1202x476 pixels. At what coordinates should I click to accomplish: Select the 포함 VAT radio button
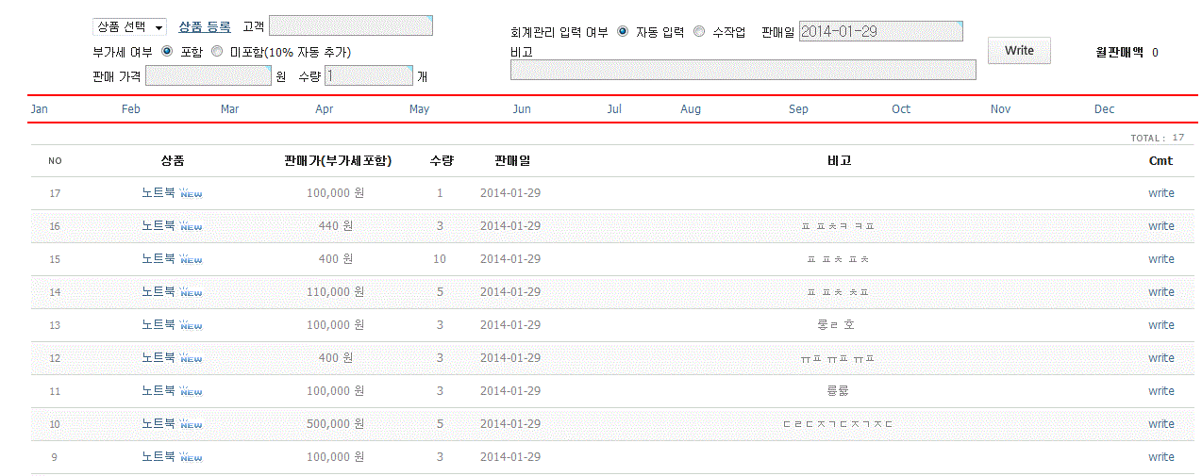click(167, 52)
